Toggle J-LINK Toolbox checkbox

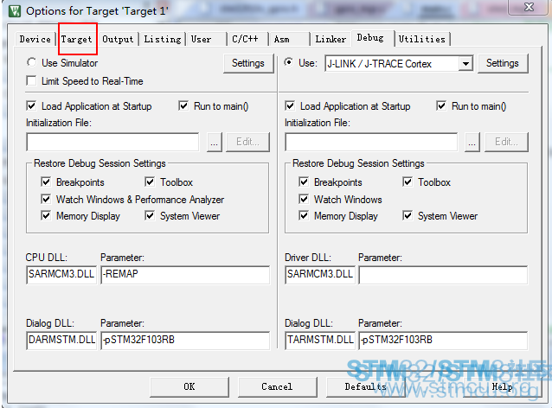tap(408, 182)
